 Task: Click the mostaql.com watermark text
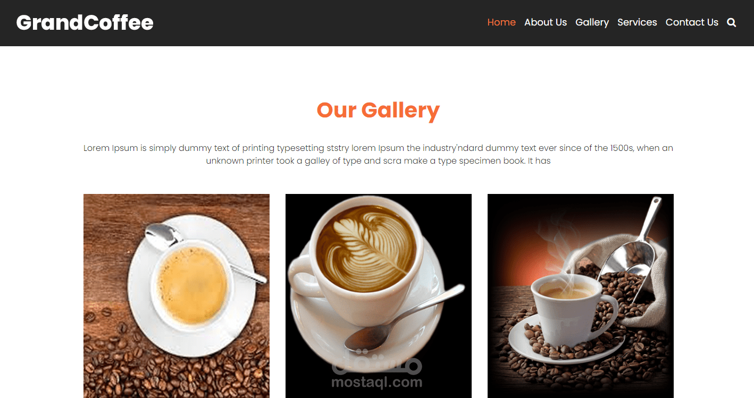[x=377, y=382]
